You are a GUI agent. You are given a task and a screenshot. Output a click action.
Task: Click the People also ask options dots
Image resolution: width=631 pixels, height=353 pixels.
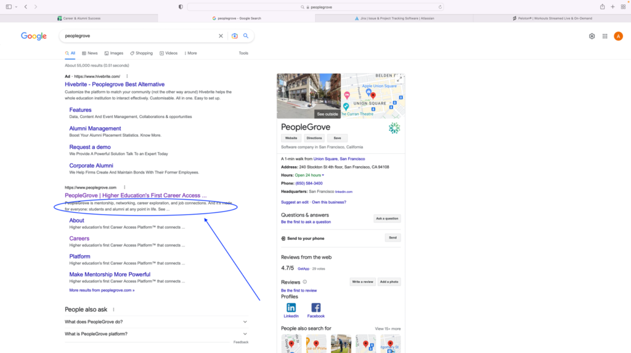[x=113, y=309]
